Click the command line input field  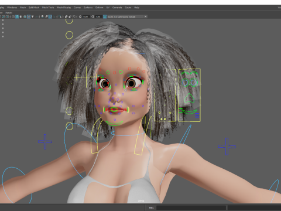[x=191, y=207]
